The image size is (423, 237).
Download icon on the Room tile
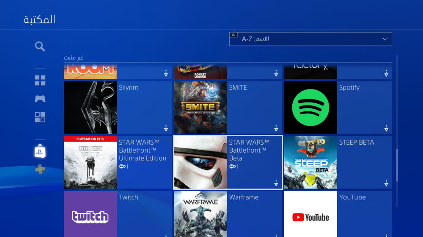pyautogui.click(x=166, y=73)
